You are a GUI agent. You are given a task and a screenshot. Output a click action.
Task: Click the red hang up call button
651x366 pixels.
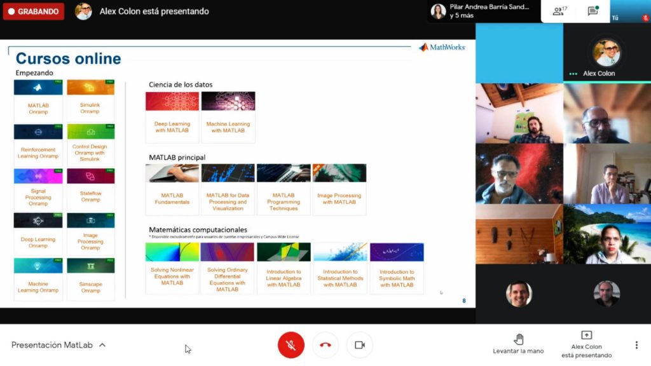(x=325, y=345)
